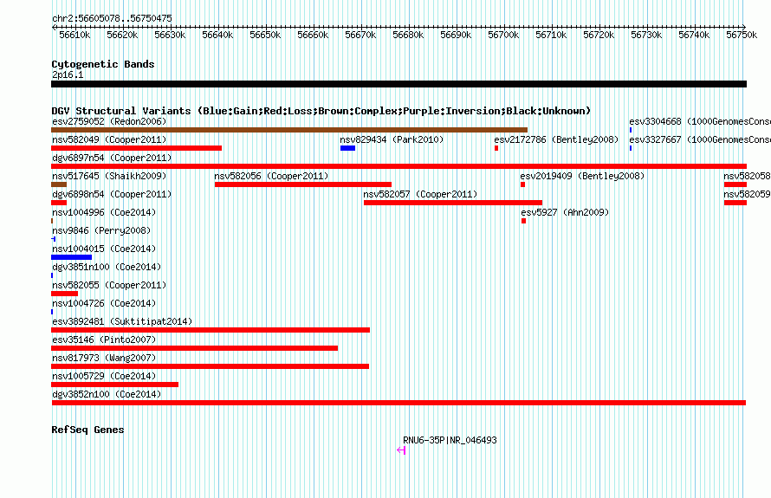Click the dgv6898n54 (Cooper2011) red bar
Image resolution: width=771 pixels, height=498 pixels.
pyautogui.click(x=59, y=203)
